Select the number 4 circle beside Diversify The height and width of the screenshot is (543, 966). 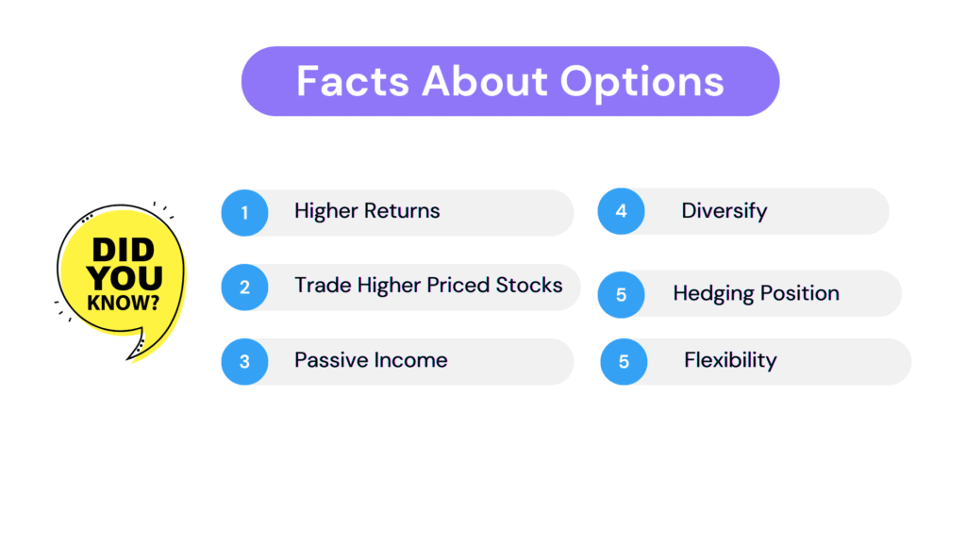point(621,211)
